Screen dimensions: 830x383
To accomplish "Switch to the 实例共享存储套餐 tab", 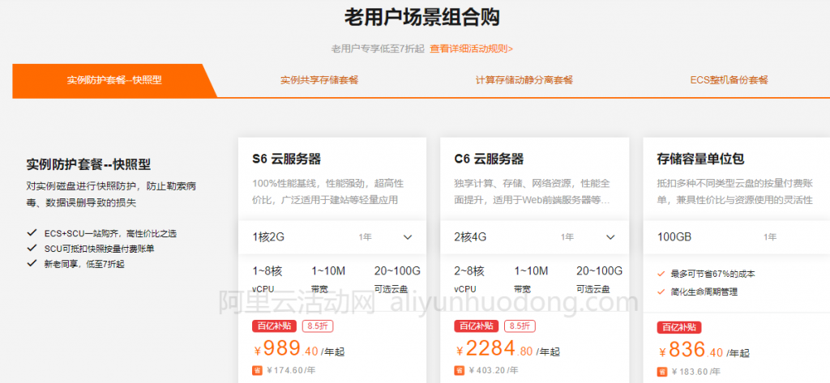I will pyautogui.click(x=319, y=80).
